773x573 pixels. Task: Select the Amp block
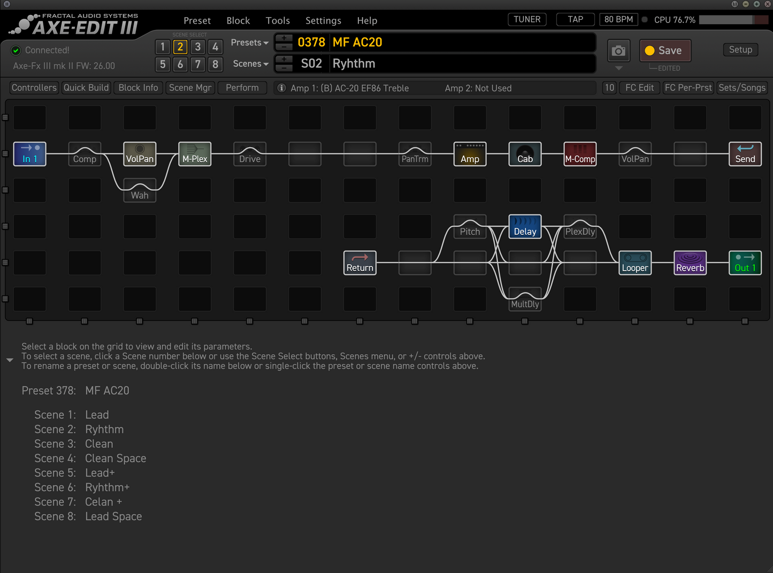click(x=470, y=154)
